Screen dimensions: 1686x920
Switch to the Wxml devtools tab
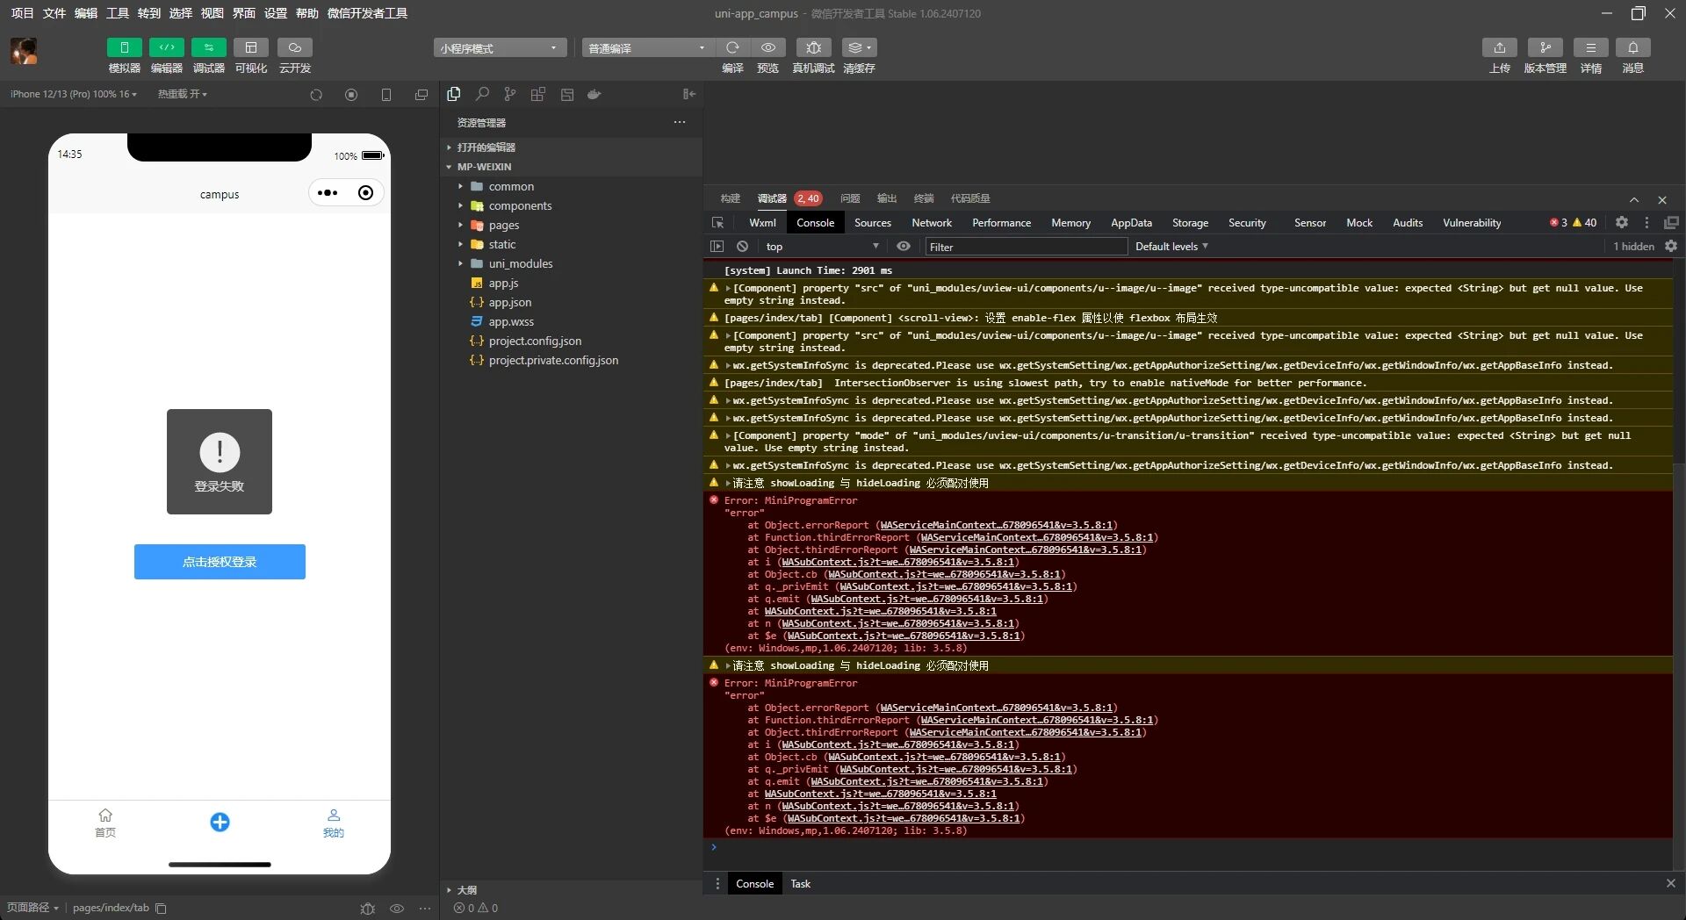click(762, 223)
